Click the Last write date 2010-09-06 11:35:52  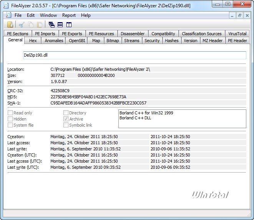point(170,149)
